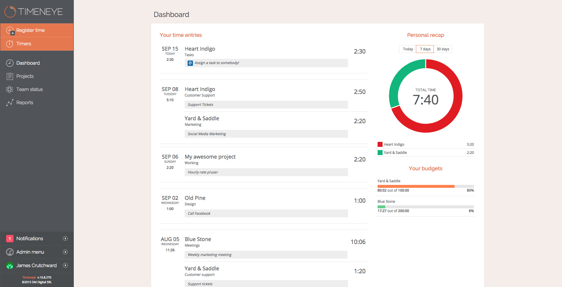Click the task icon beside 'Assign a task to somebody!'
This screenshot has width=562, height=287.
[x=190, y=63]
